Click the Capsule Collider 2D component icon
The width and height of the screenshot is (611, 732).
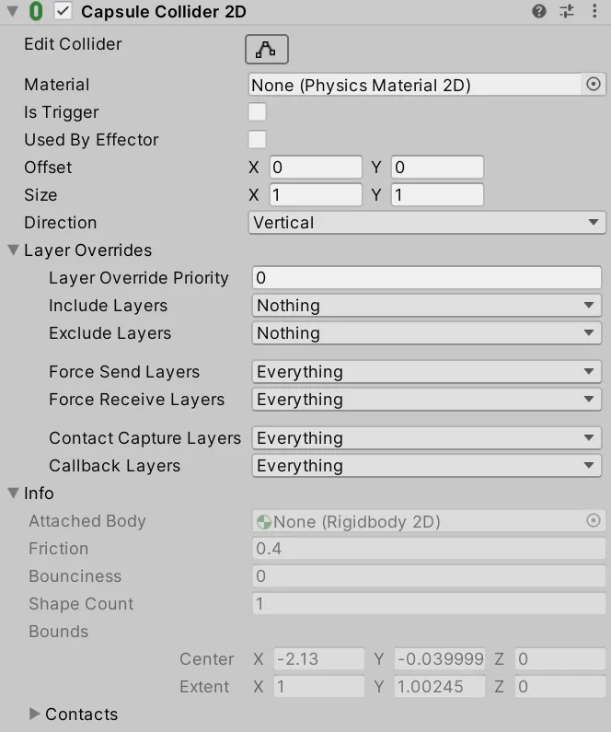tap(37, 12)
